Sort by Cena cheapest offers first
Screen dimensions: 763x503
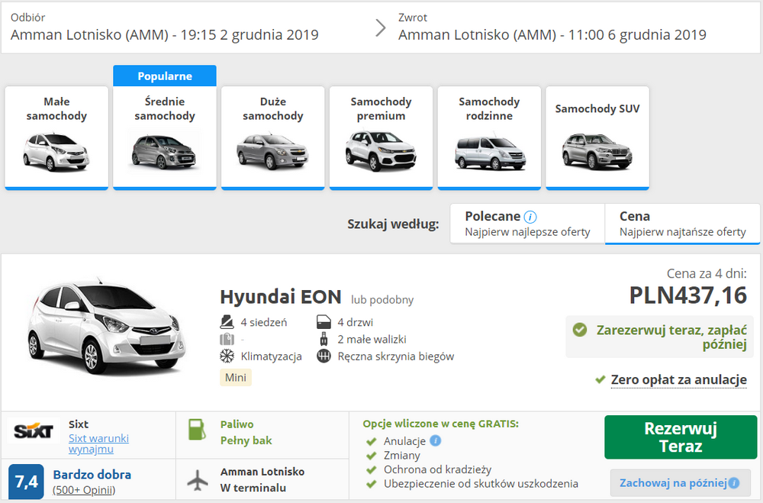tap(682, 224)
